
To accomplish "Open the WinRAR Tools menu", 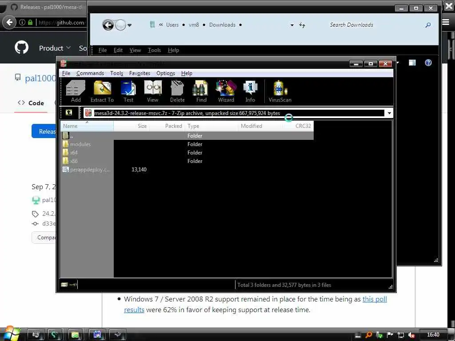I will pyautogui.click(x=117, y=73).
